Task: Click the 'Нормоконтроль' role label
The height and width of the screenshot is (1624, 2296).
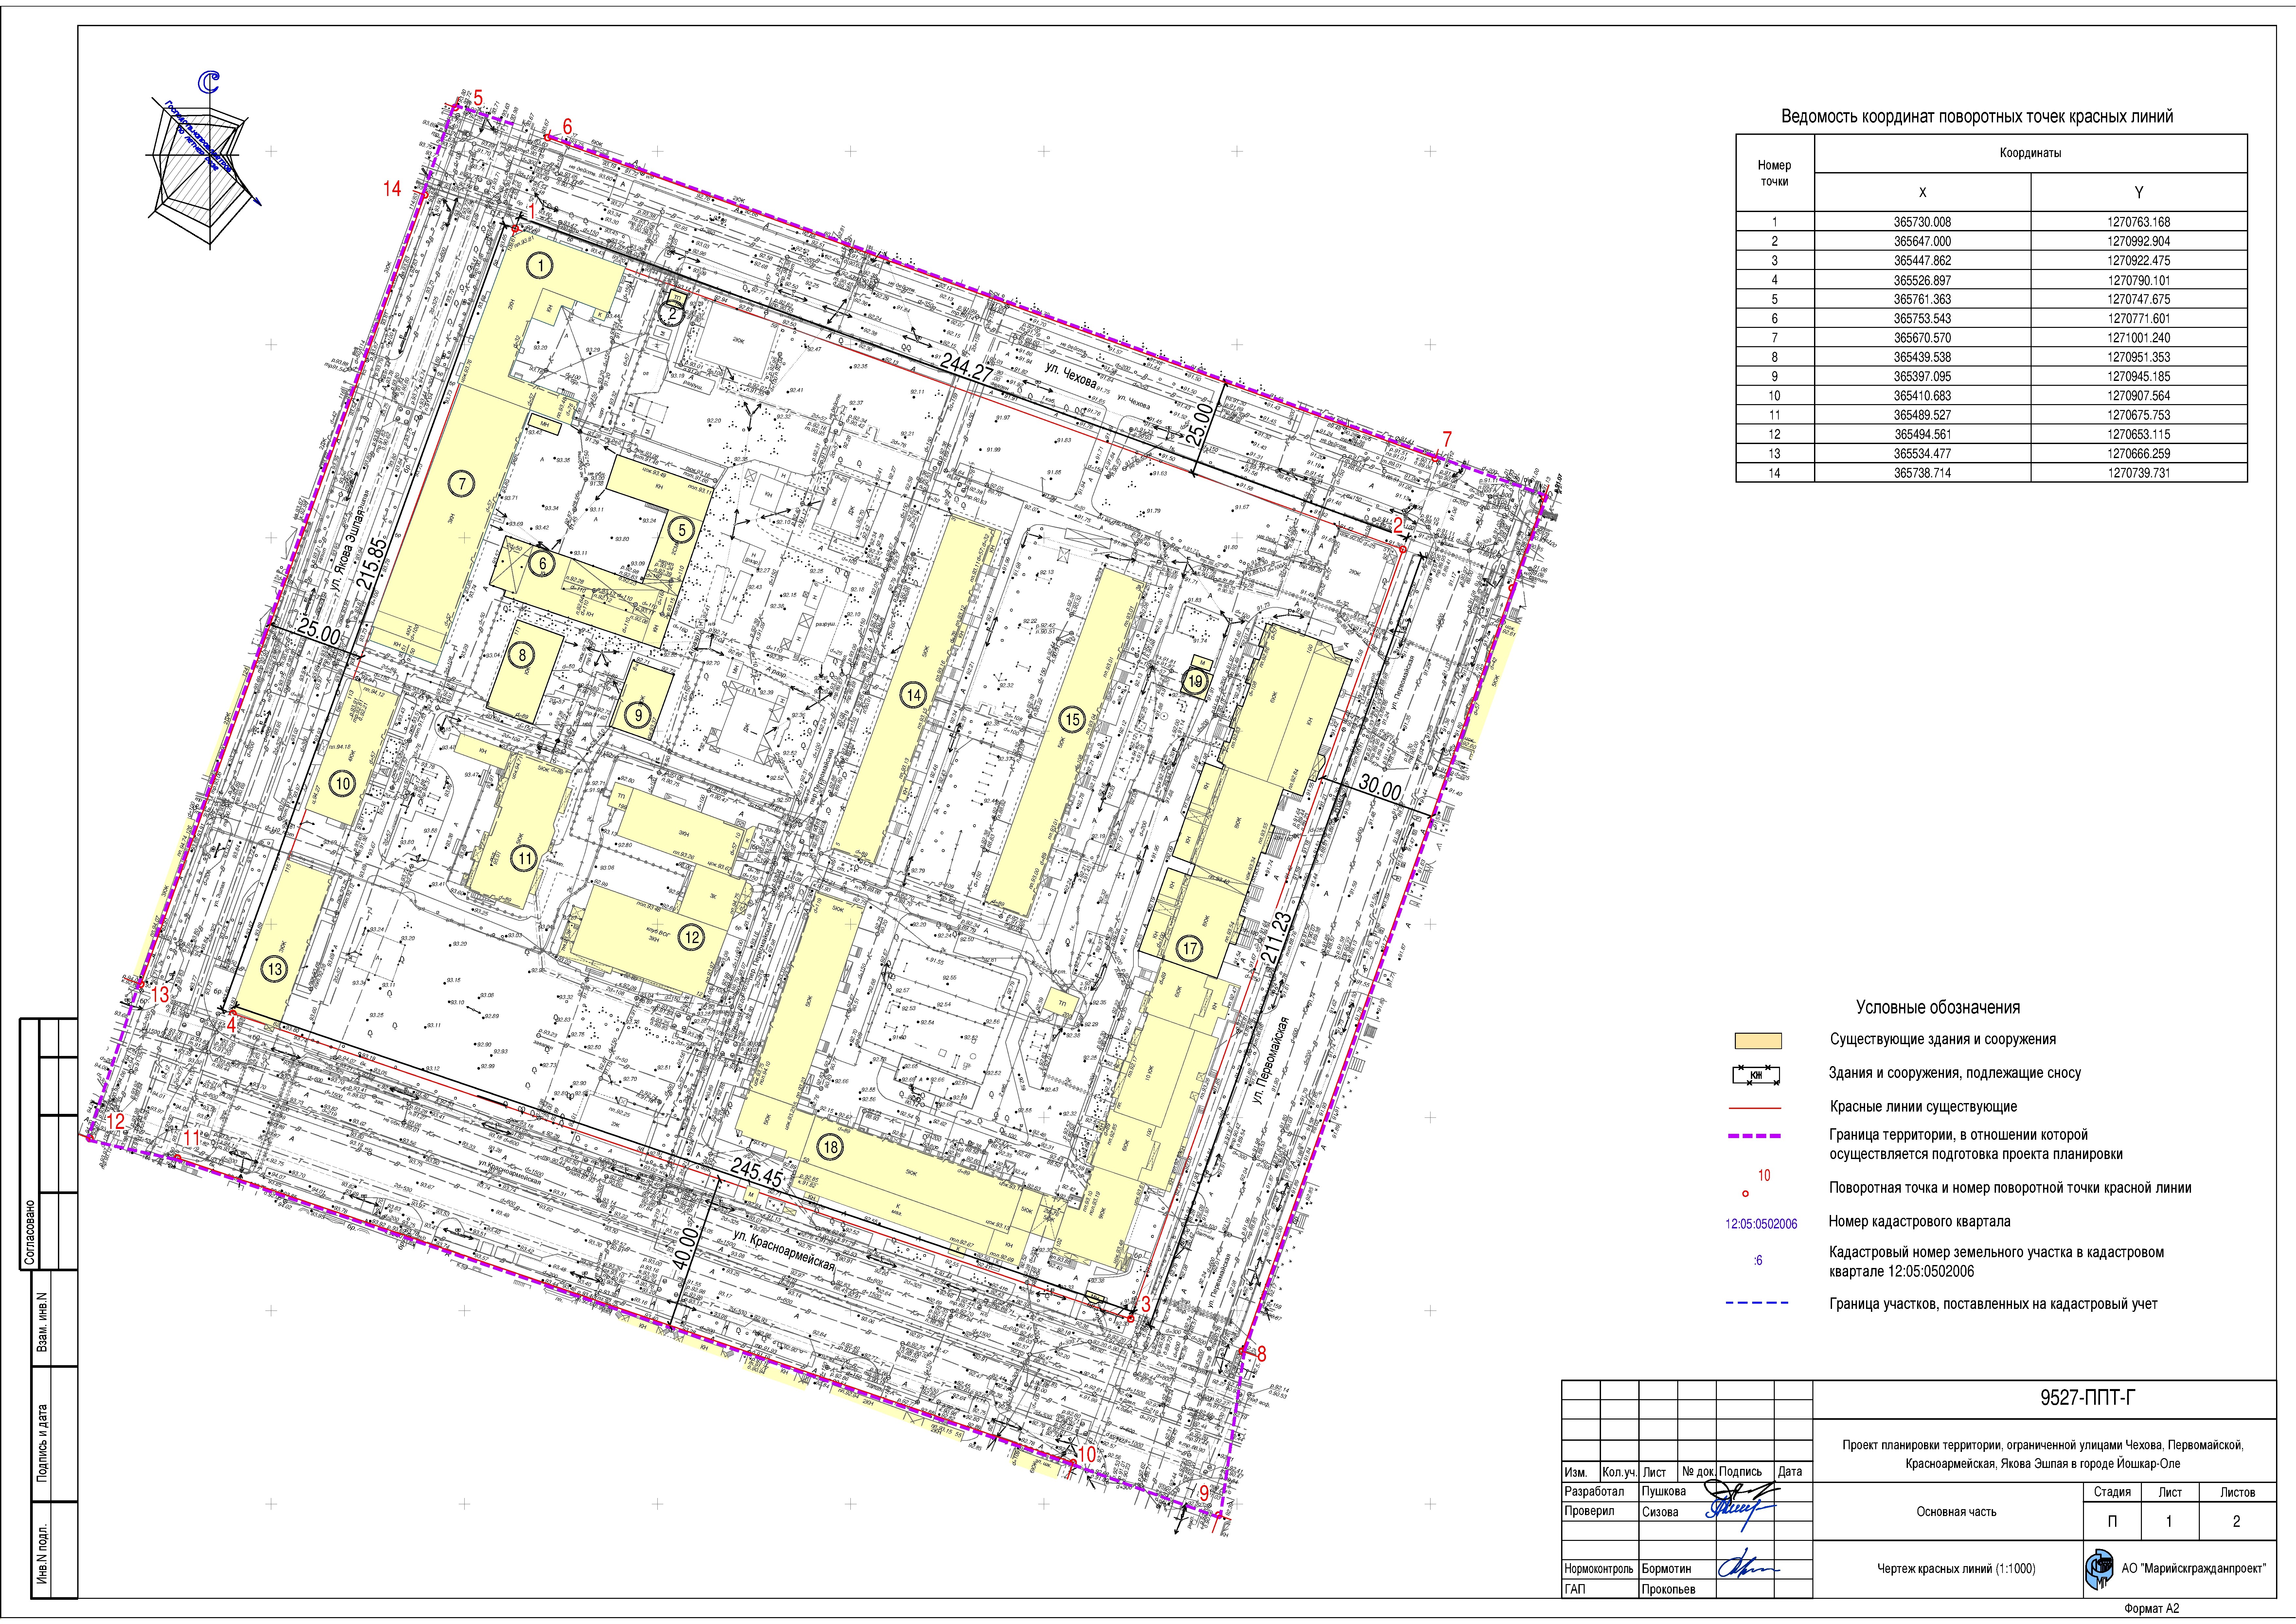Action: click(x=1599, y=1569)
